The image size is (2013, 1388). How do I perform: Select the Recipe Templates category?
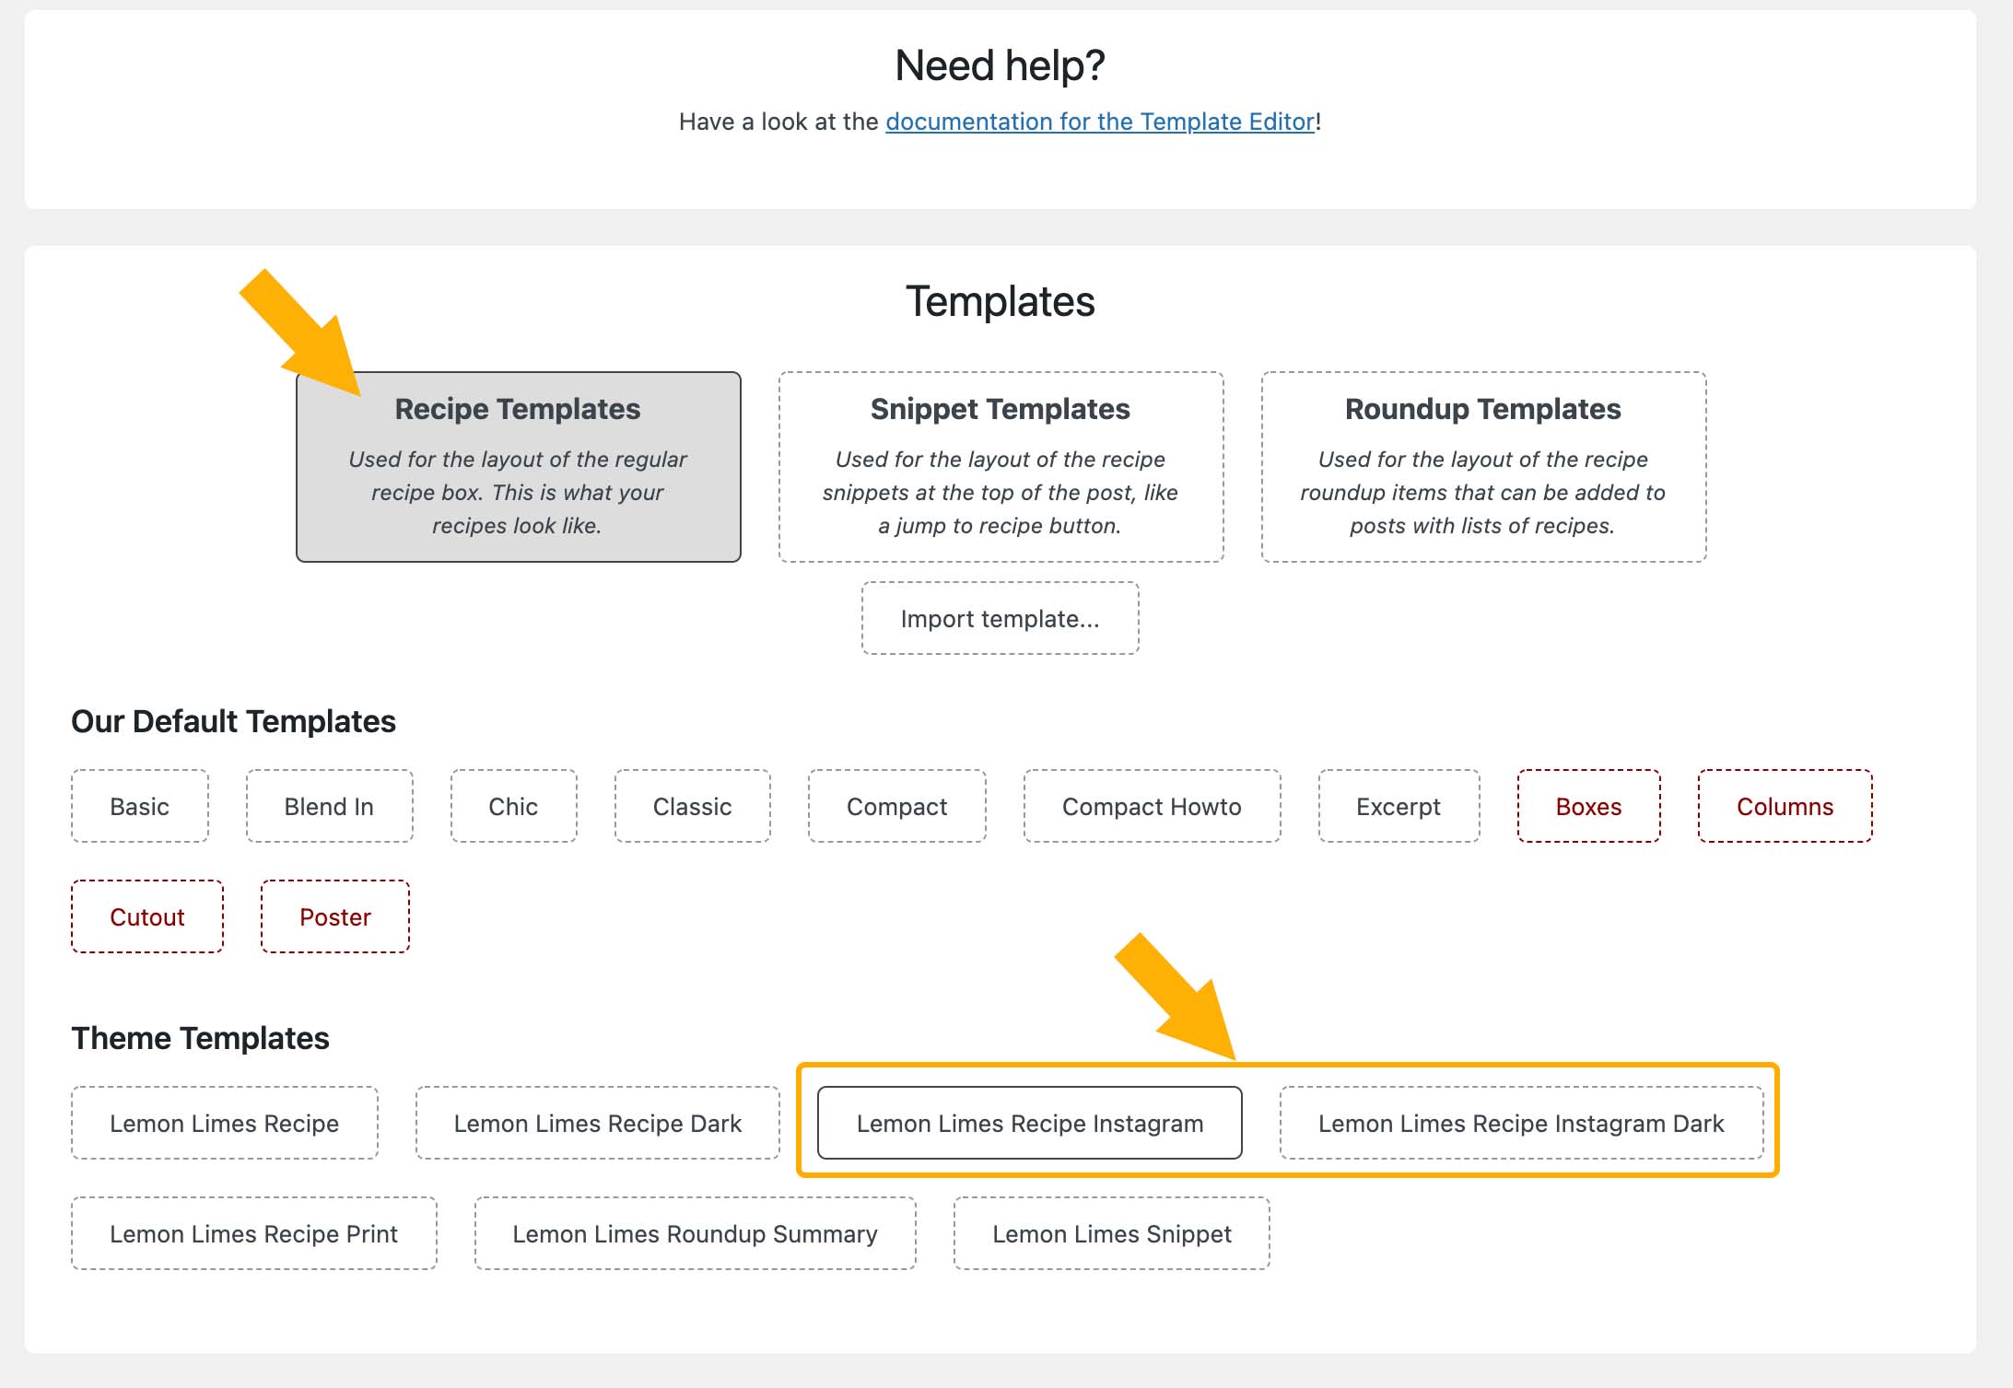coord(518,467)
